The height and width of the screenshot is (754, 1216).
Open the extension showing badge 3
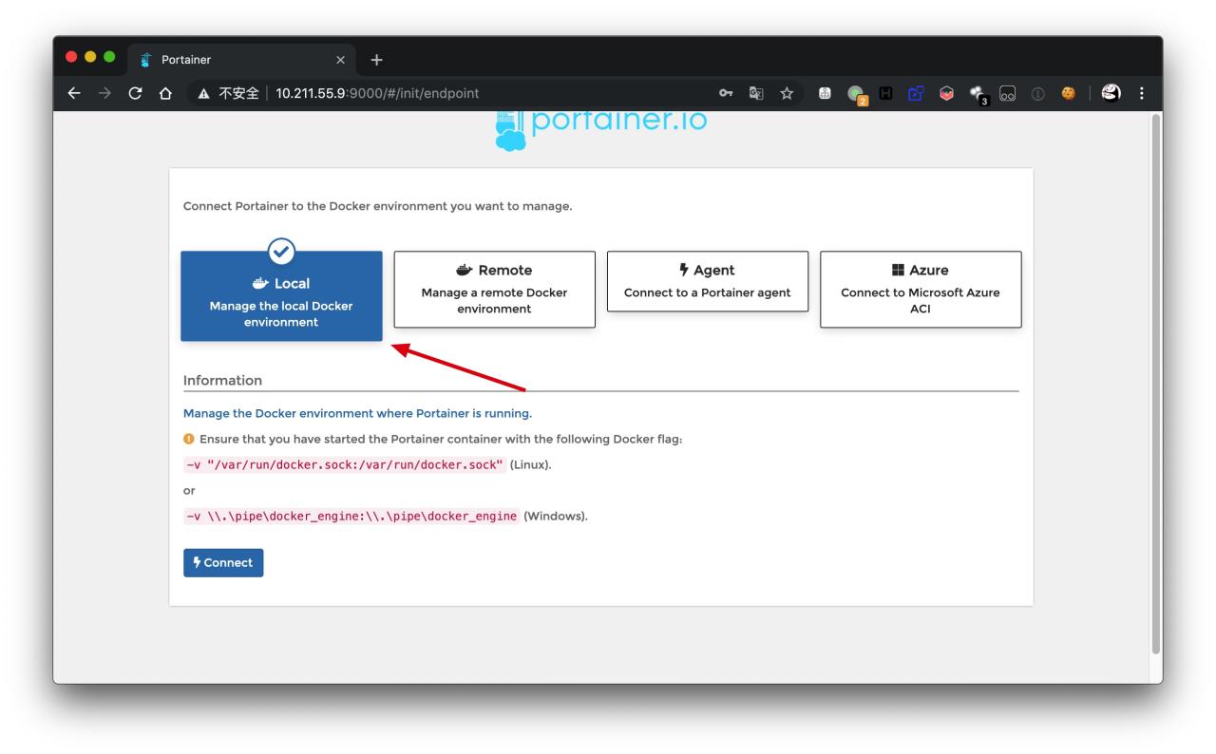click(978, 94)
